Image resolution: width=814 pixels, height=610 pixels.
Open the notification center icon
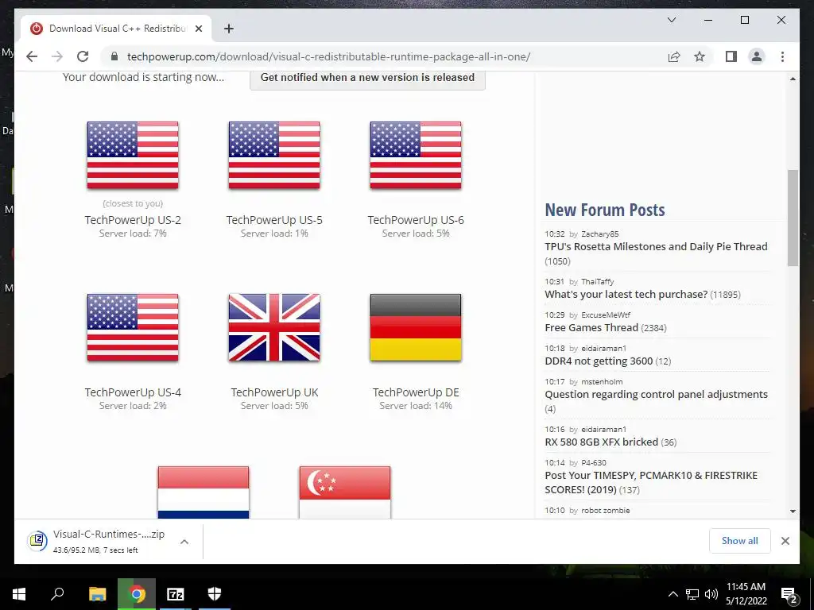click(789, 595)
